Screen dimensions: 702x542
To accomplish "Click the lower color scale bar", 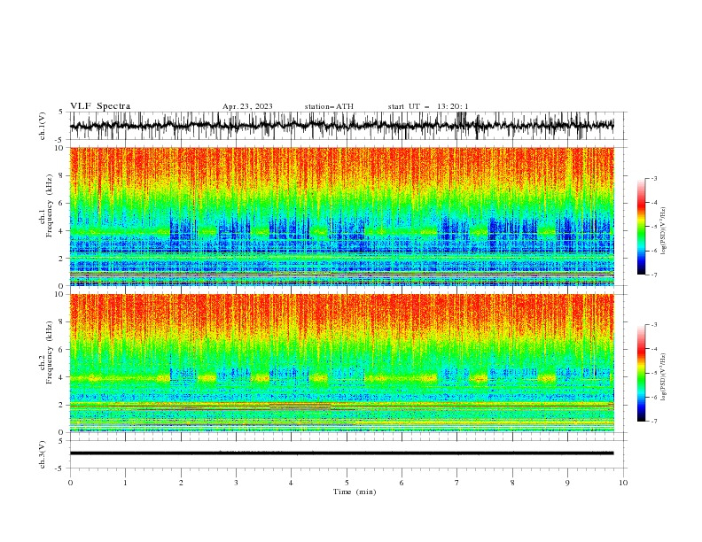I will pos(641,373).
